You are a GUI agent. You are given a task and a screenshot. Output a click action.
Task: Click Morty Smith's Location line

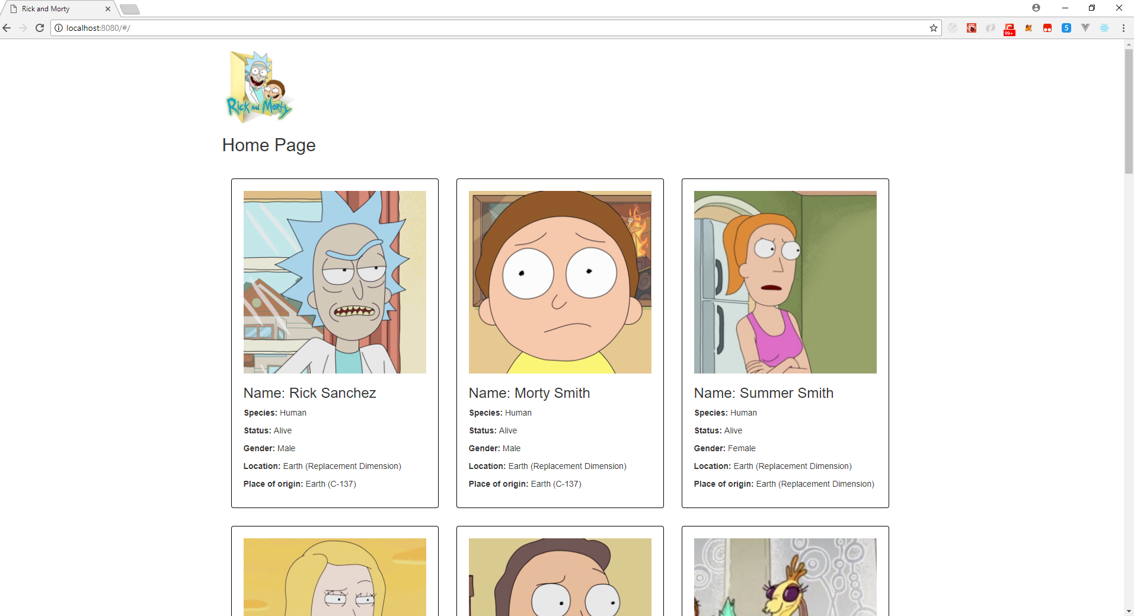548,466
